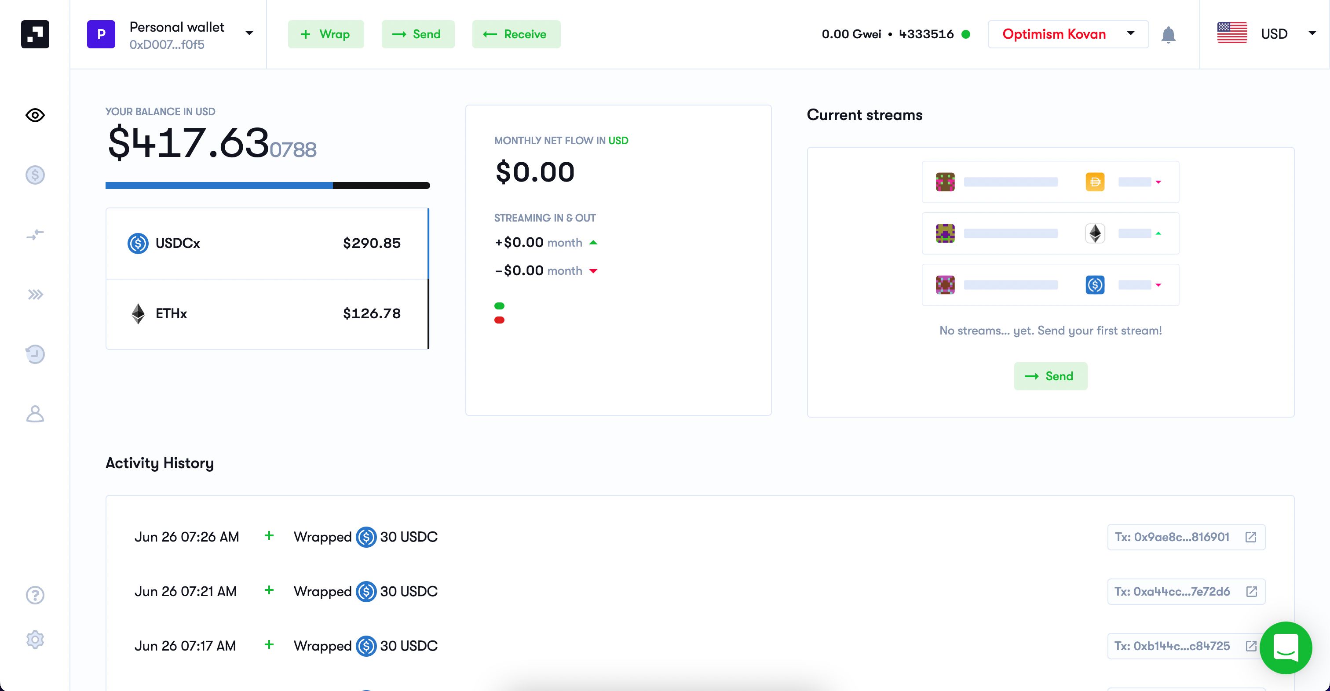This screenshot has height=691, width=1330.
Task: Click the USDCx token icon
Action: click(x=138, y=243)
